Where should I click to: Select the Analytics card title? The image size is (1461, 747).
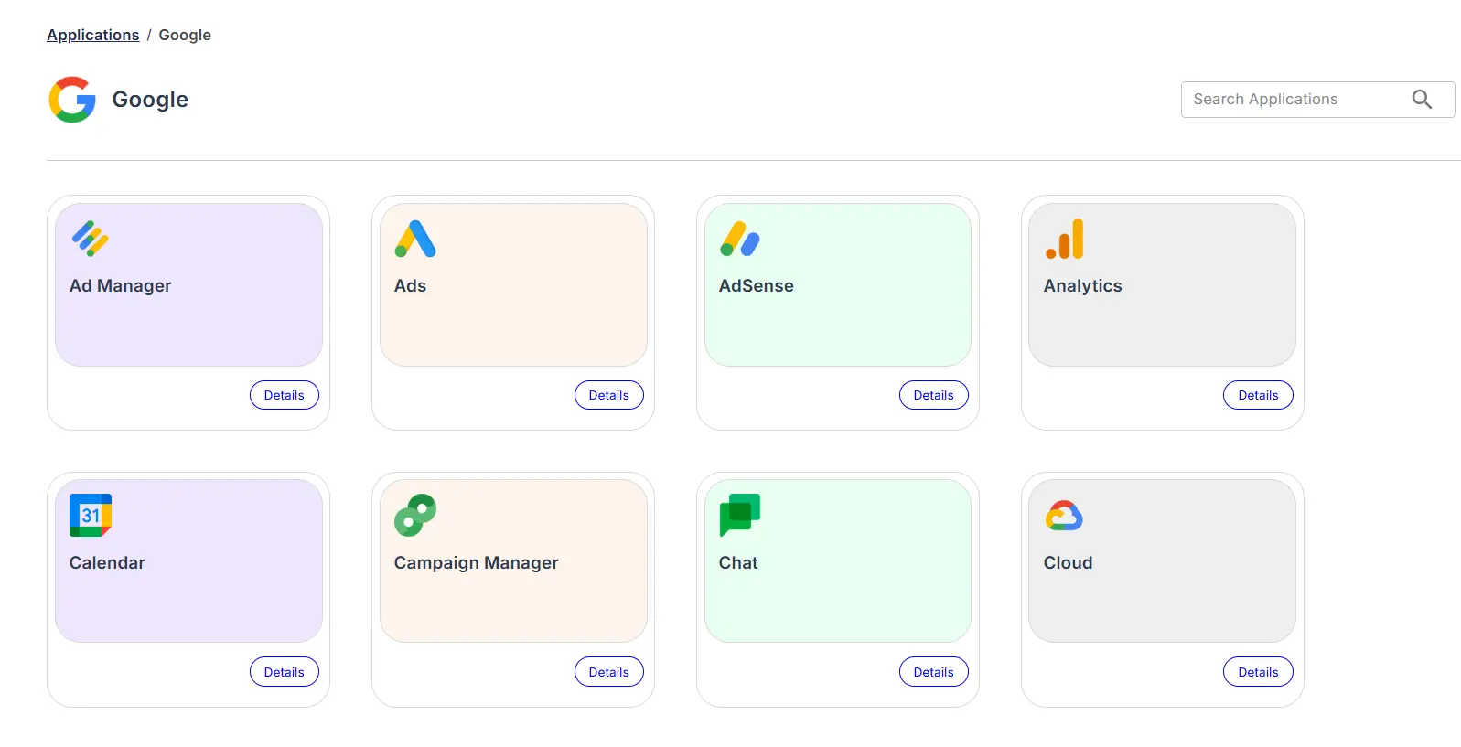click(1083, 285)
